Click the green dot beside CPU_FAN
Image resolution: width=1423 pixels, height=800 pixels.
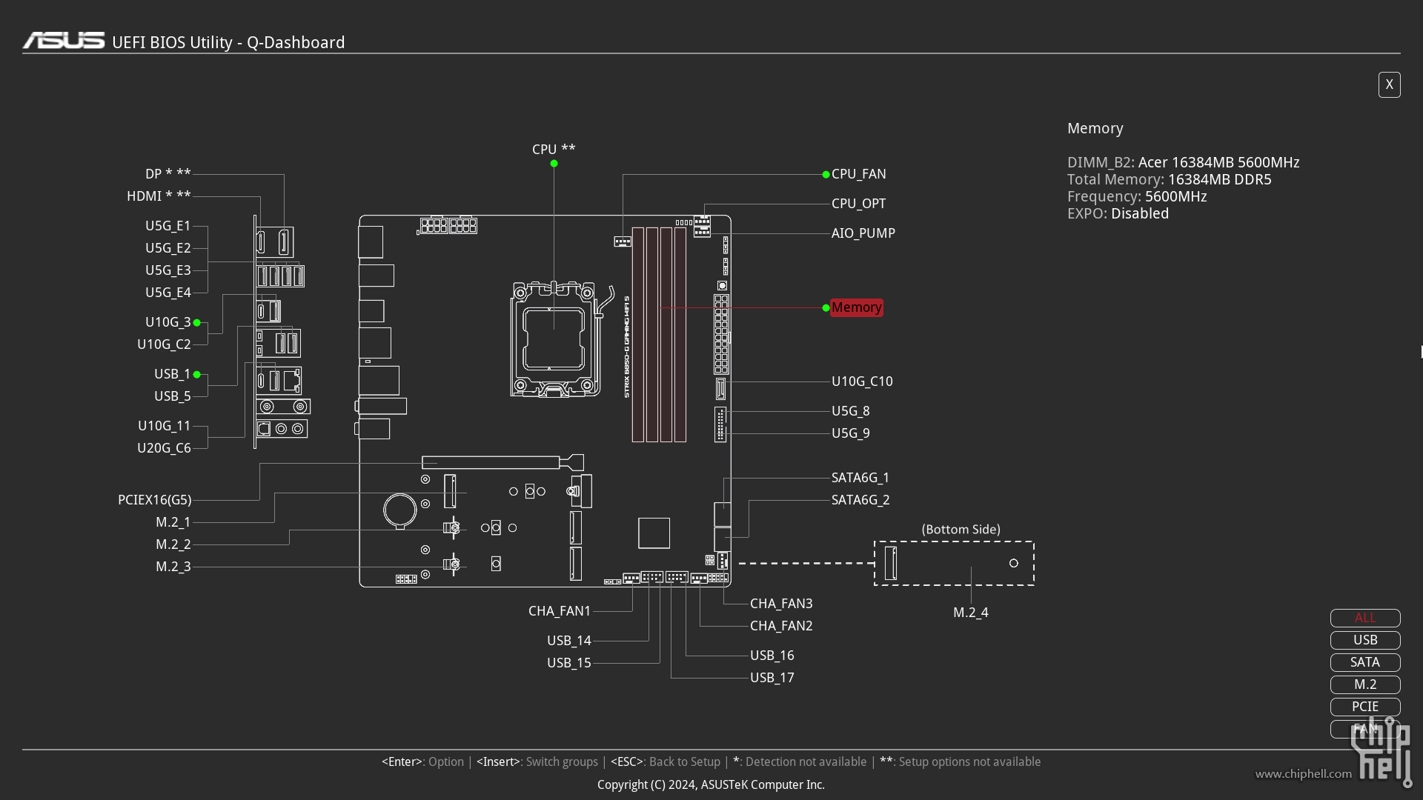(x=826, y=175)
